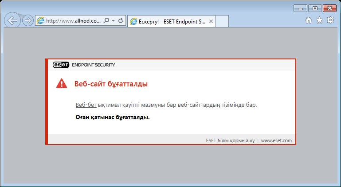Click the search magnifier in address bar
Image resolution: width=341 pixels, height=187 pixels.
(x=106, y=21)
